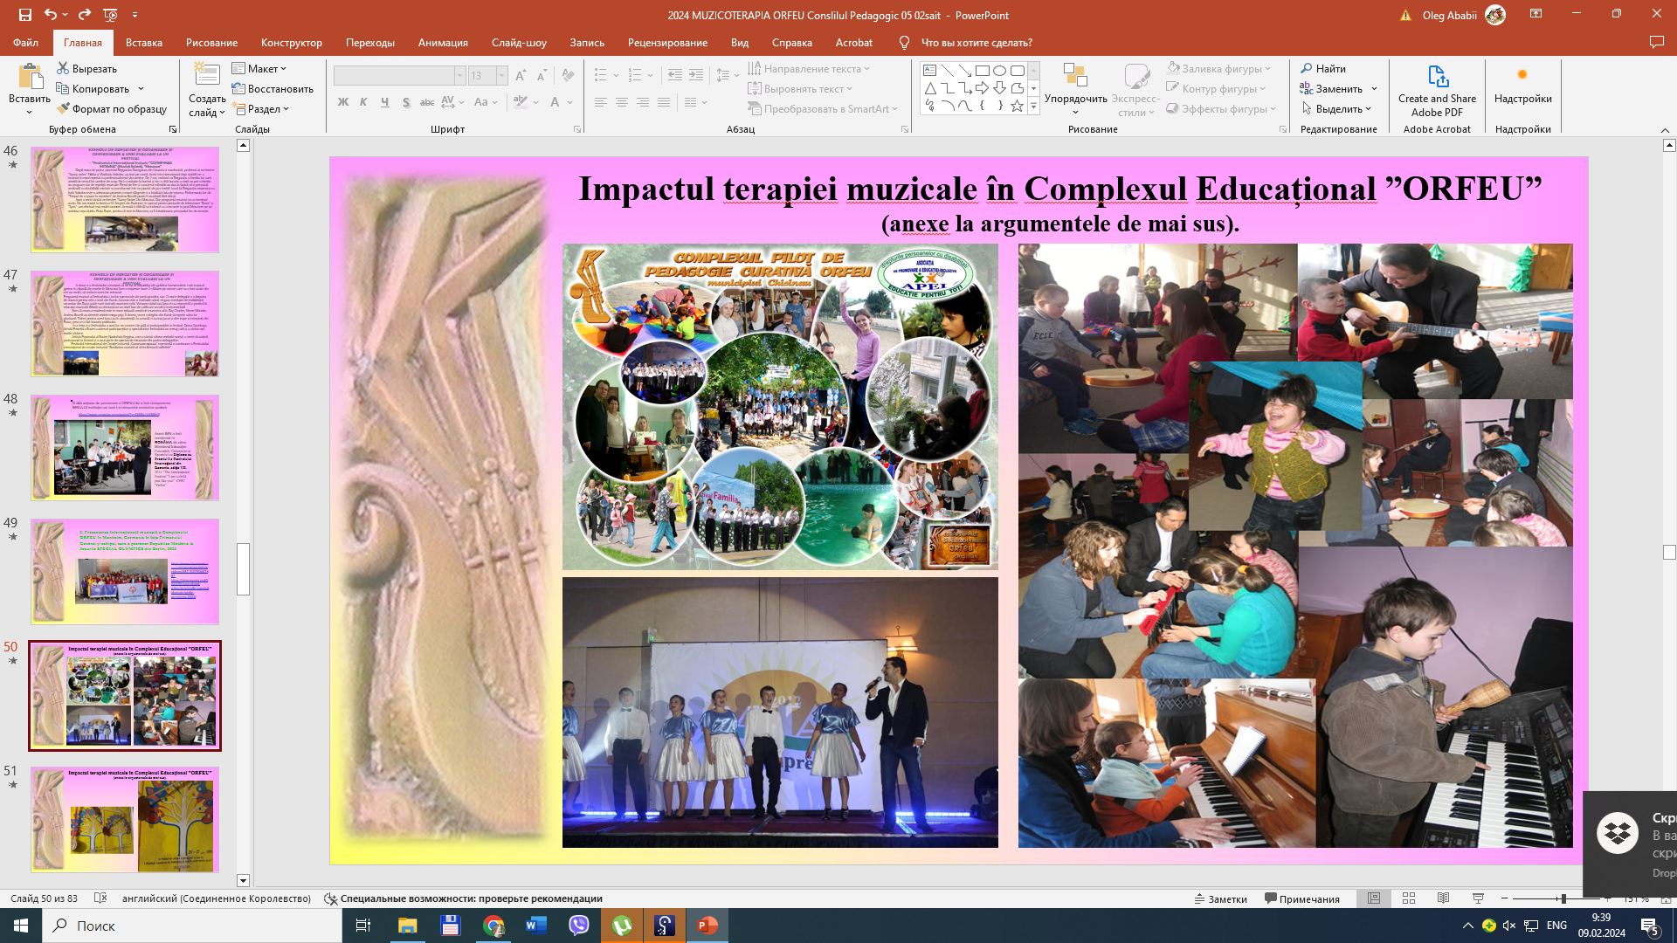Undo the last action
This screenshot has height=943, width=1677.
click(51, 15)
